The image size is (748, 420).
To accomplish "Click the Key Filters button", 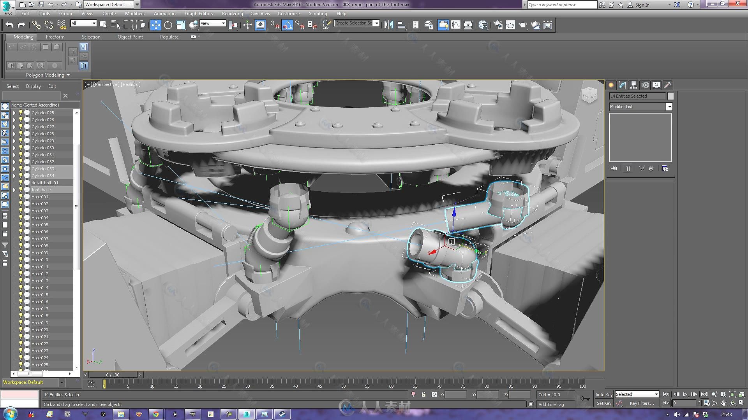I will [x=642, y=403].
